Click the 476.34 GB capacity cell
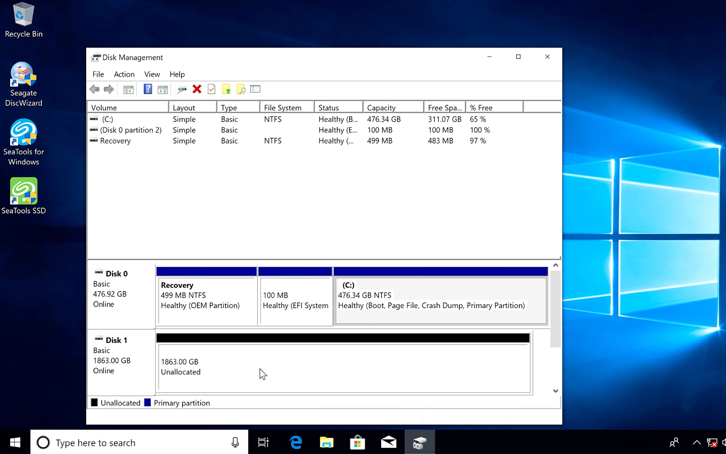This screenshot has width=726, height=454. tap(384, 120)
